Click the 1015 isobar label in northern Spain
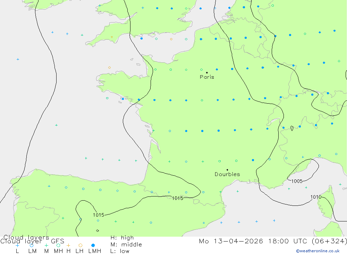The image size is (347, 254). pos(99,215)
